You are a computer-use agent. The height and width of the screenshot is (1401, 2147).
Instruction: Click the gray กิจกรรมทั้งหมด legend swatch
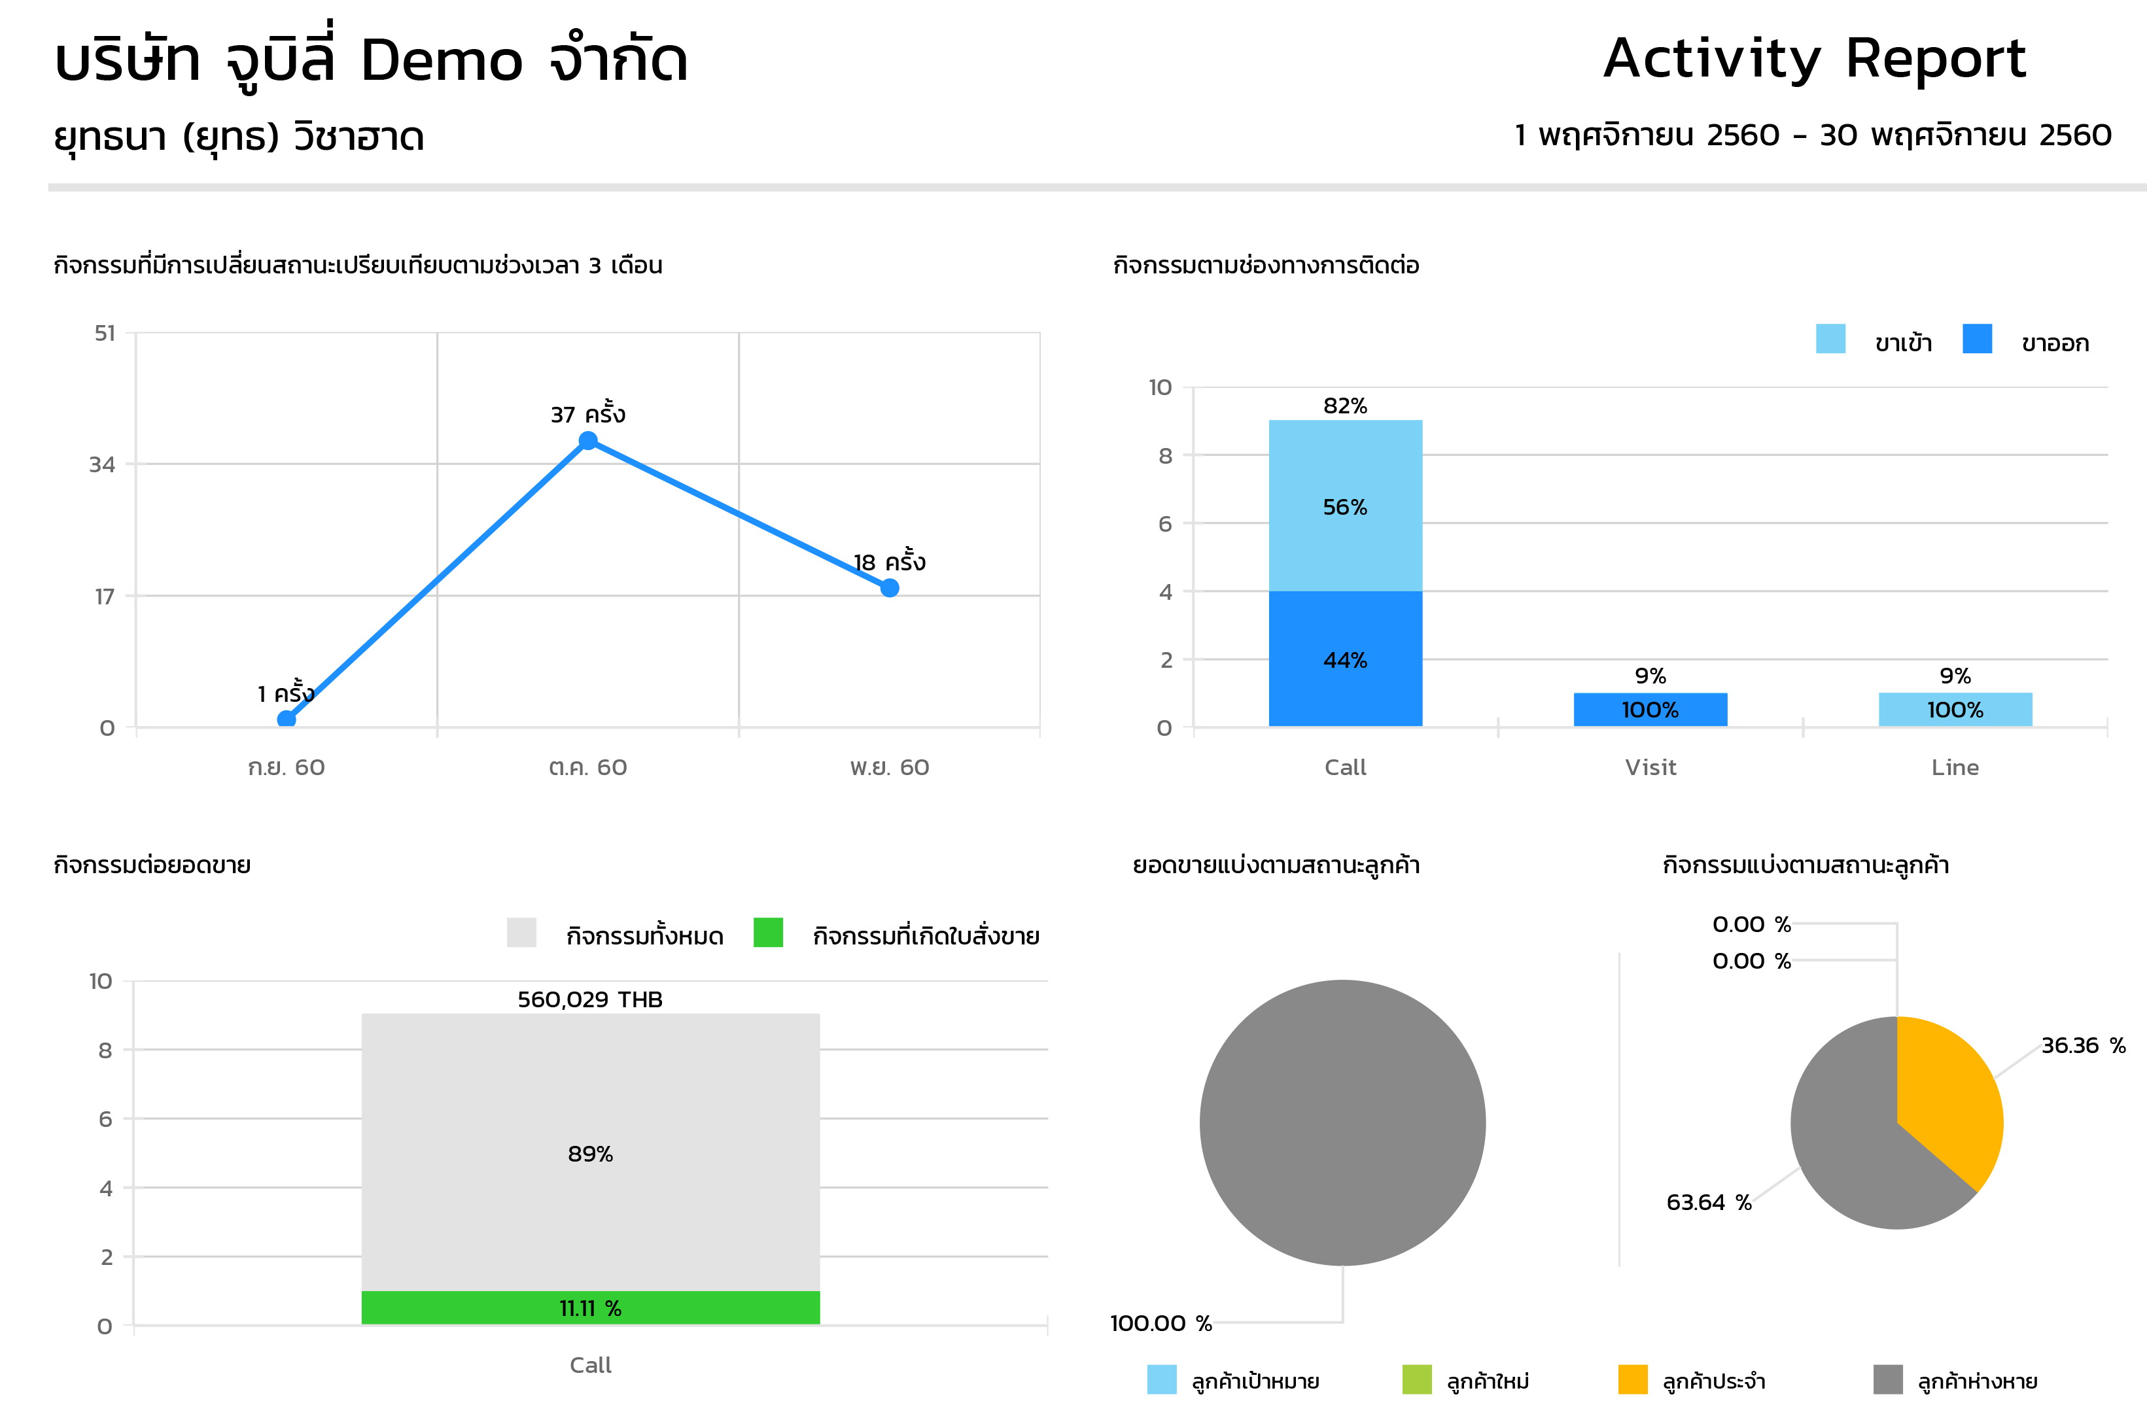521,932
